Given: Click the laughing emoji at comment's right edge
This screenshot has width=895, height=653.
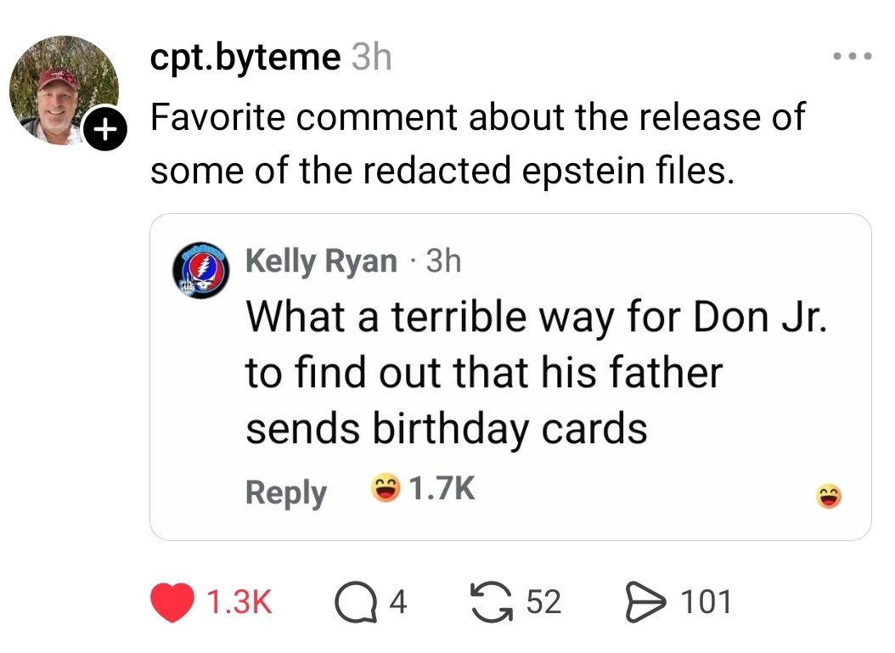Looking at the screenshot, I should 830,496.
